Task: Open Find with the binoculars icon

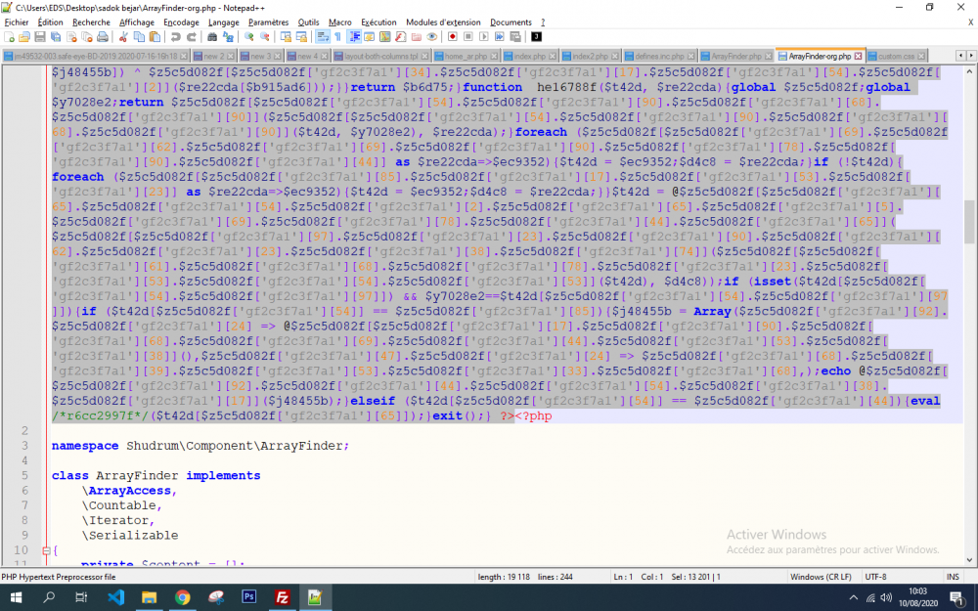Action: pyautogui.click(x=211, y=37)
